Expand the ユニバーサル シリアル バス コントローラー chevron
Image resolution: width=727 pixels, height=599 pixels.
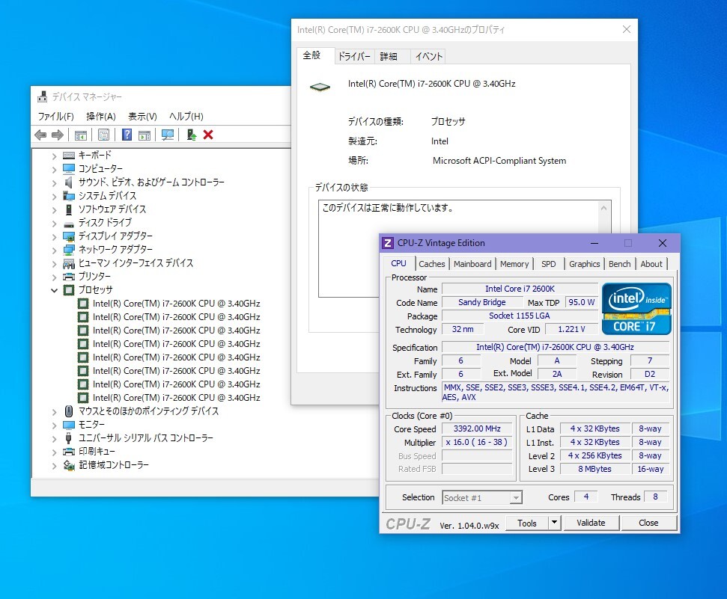pos(54,439)
